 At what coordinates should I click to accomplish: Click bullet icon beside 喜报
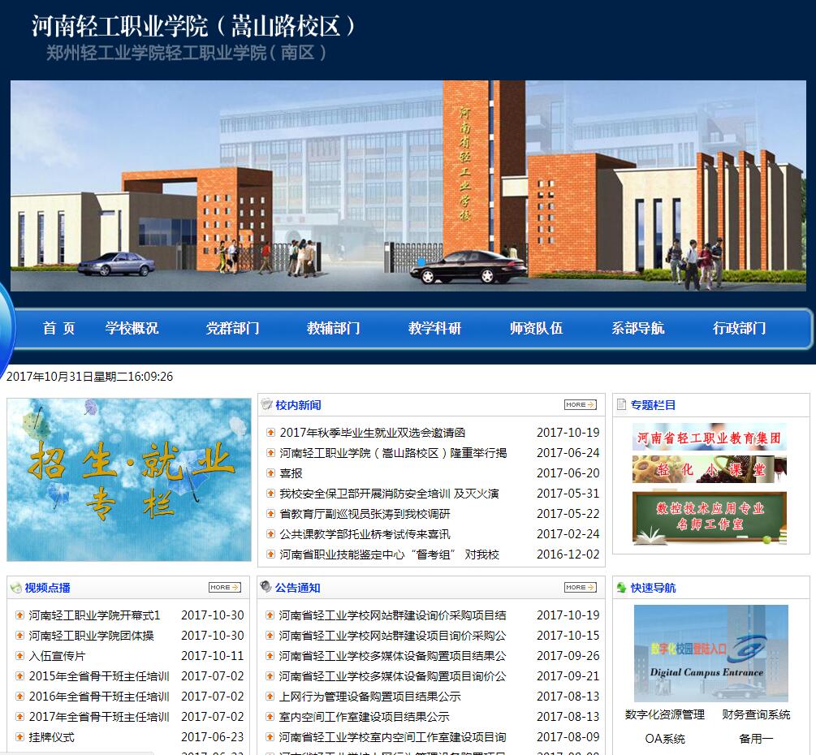pyautogui.click(x=270, y=473)
